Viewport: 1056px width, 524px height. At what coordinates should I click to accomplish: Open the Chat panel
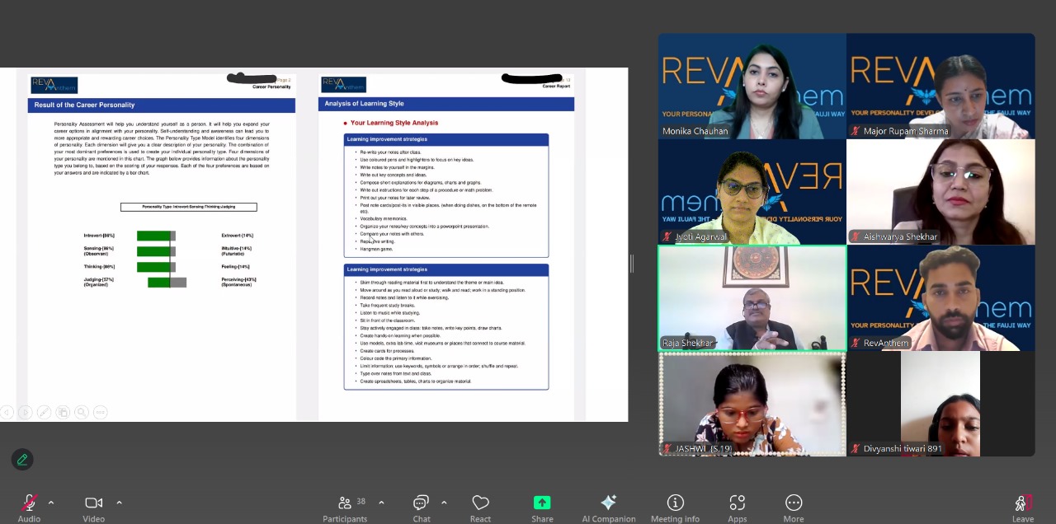pyautogui.click(x=421, y=503)
